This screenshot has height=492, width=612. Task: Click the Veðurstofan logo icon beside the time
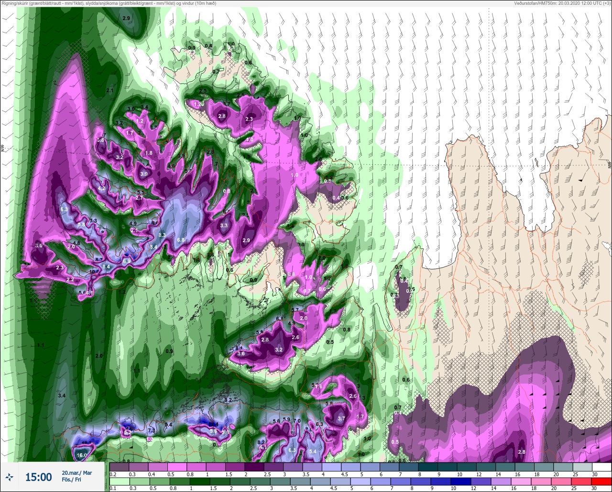(9, 477)
